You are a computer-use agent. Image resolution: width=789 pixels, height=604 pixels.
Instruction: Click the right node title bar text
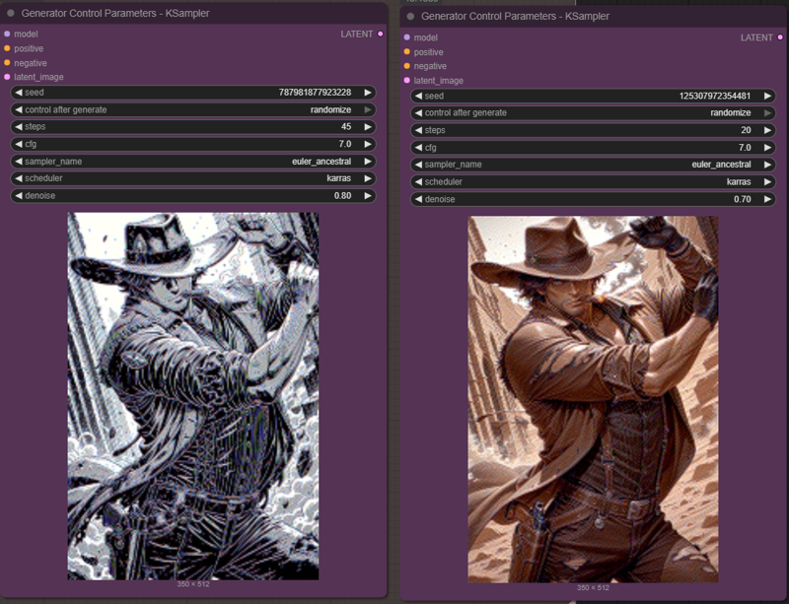click(x=515, y=17)
